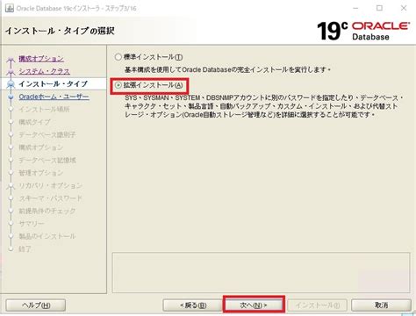Select the 拡張インストール radio button
The width and height of the screenshot is (416, 316).
(118, 85)
